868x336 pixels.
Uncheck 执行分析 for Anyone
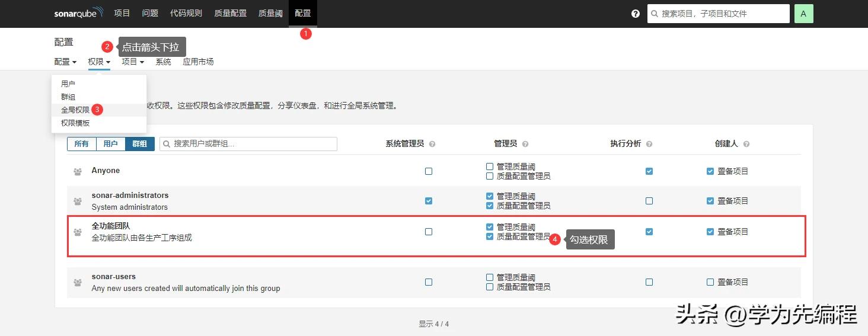coord(649,171)
